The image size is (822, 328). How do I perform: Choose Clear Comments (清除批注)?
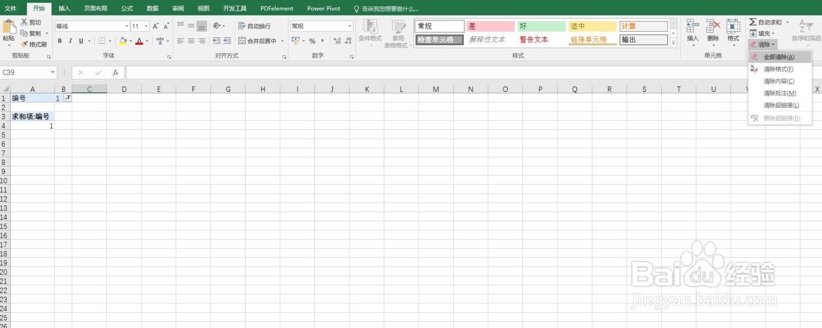[x=780, y=93]
